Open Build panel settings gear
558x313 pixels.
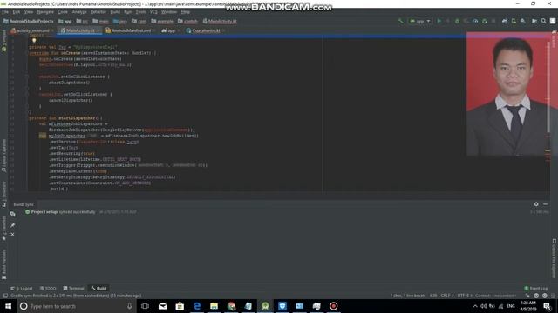[536, 204]
